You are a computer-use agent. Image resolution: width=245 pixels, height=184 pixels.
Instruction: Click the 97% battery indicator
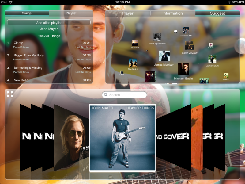(238, 2)
